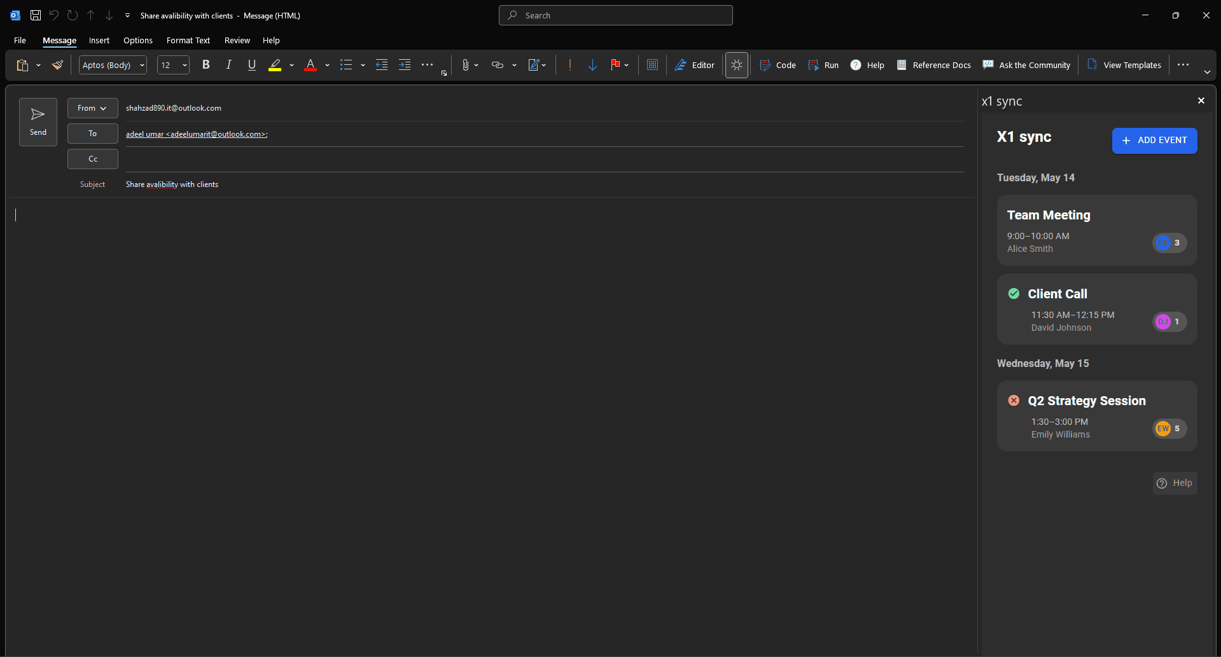Open the From account dropdown
The image size is (1221, 657).
pyautogui.click(x=92, y=108)
